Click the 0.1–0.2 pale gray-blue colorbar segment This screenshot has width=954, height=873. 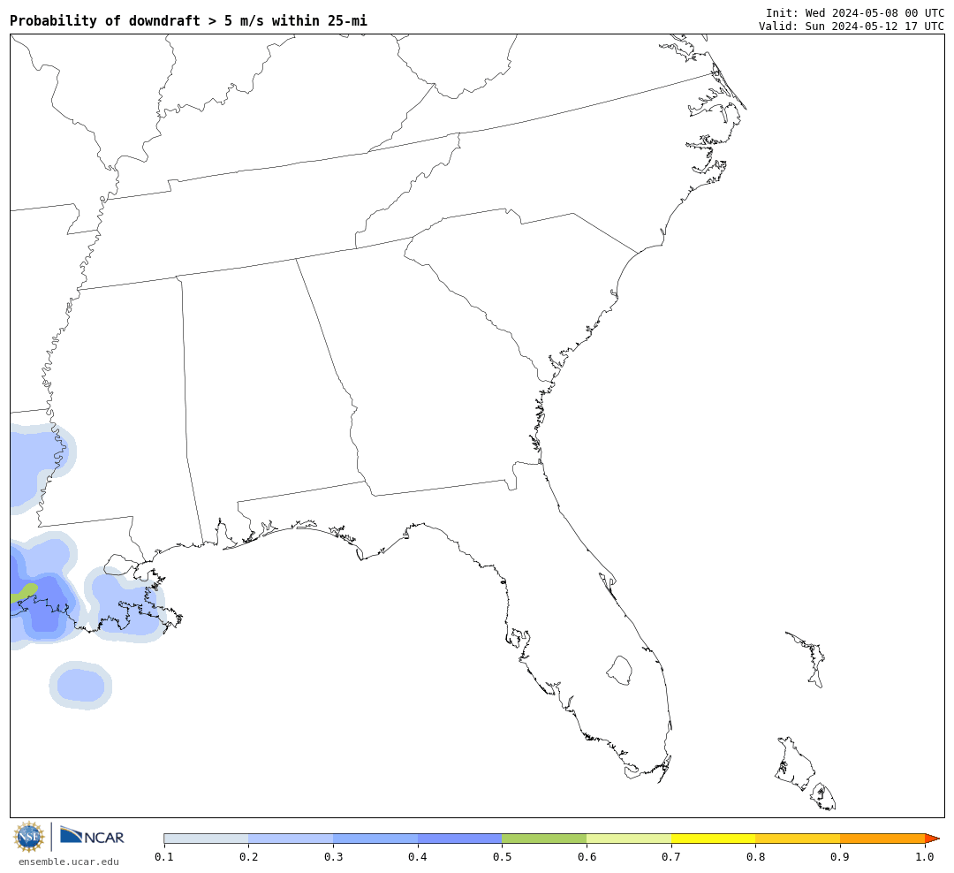click(206, 839)
